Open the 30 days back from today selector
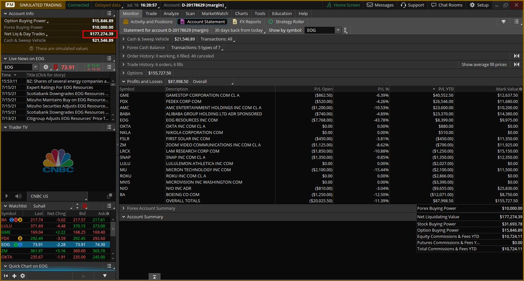 pyautogui.click(x=239, y=30)
